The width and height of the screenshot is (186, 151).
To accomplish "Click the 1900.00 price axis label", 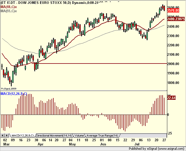I will pos(173,73).
